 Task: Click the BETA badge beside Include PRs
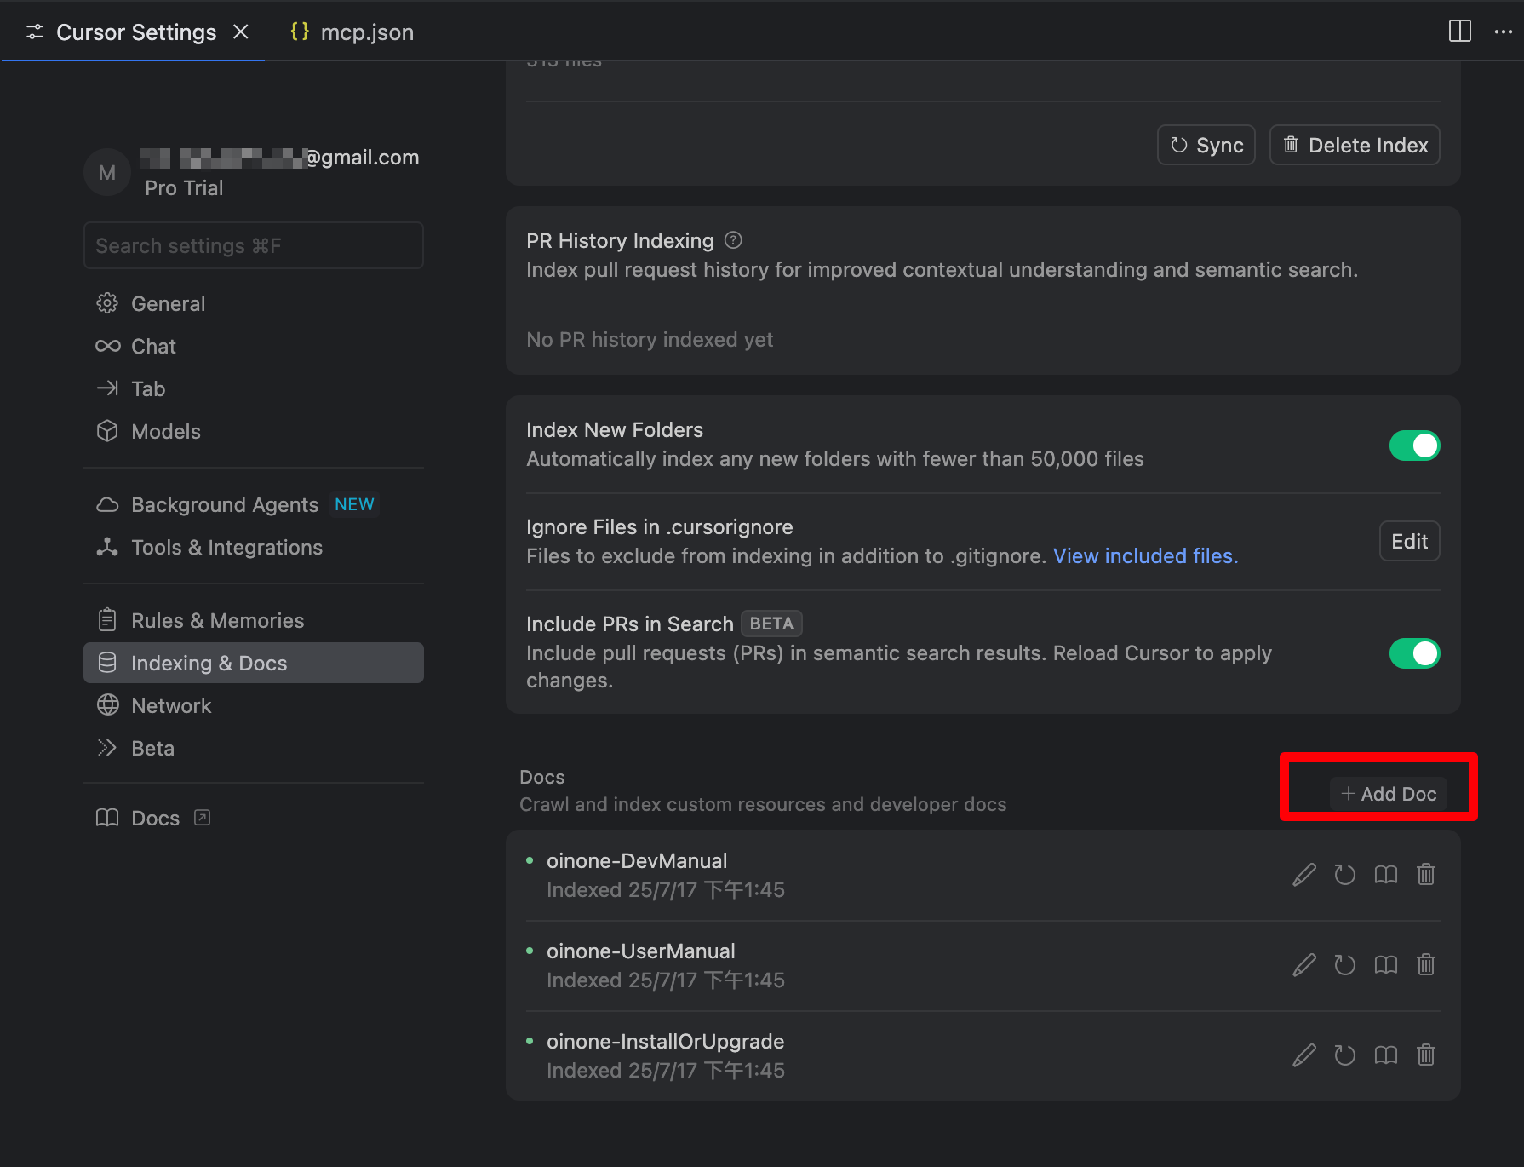(x=771, y=624)
